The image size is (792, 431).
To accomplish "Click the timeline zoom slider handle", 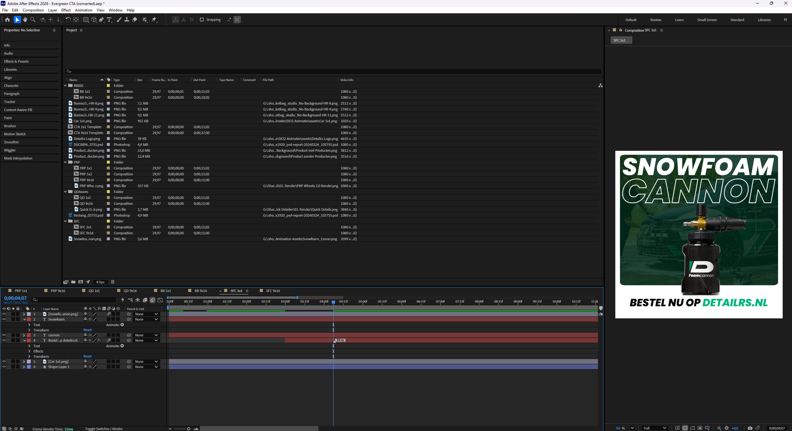I will (x=188, y=429).
